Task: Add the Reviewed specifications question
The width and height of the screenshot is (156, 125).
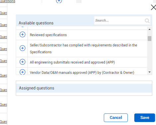Action: click(22, 35)
